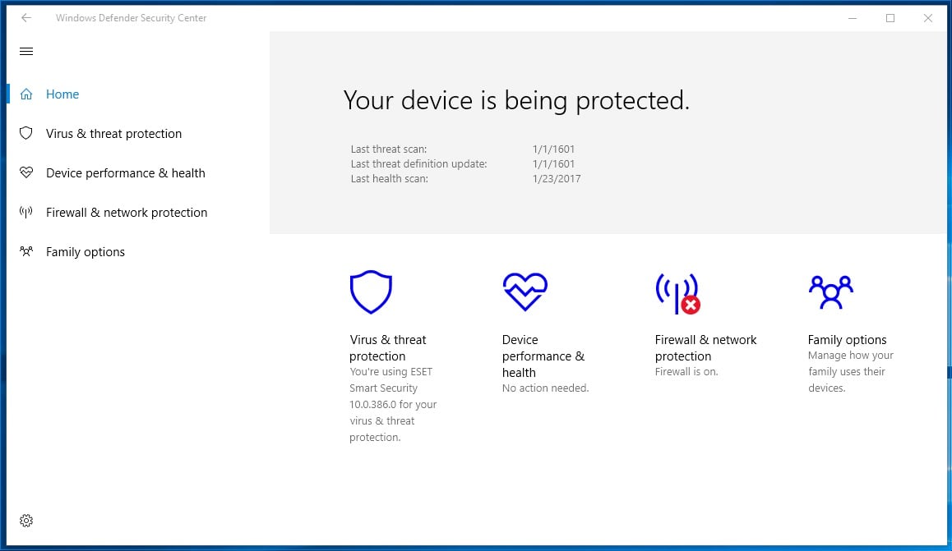Click Firewall & network protection tile title
This screenshot has width=952, height=551.
(x=705, y=348)
